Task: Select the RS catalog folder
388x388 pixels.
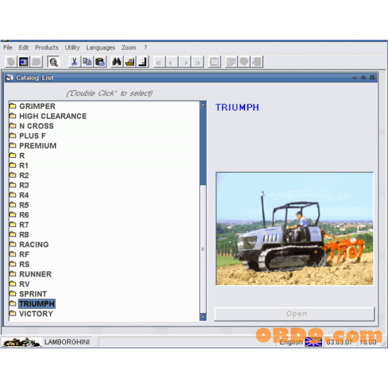Action: click(19, 264)
